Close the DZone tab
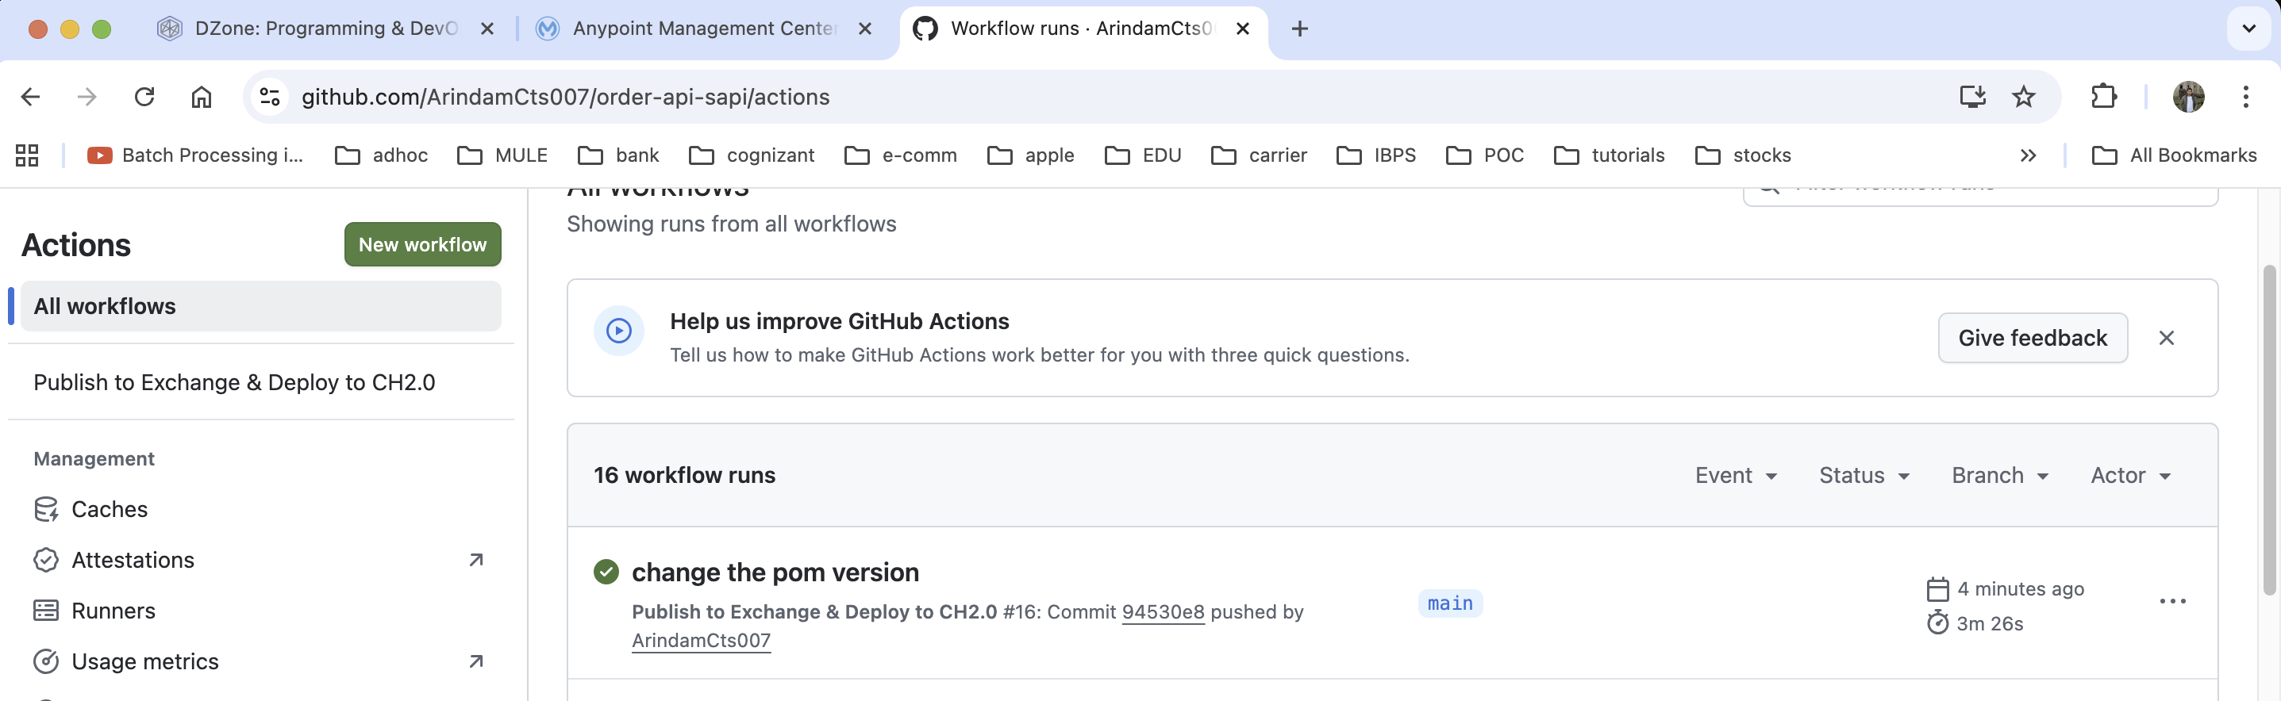 point(487,29)
